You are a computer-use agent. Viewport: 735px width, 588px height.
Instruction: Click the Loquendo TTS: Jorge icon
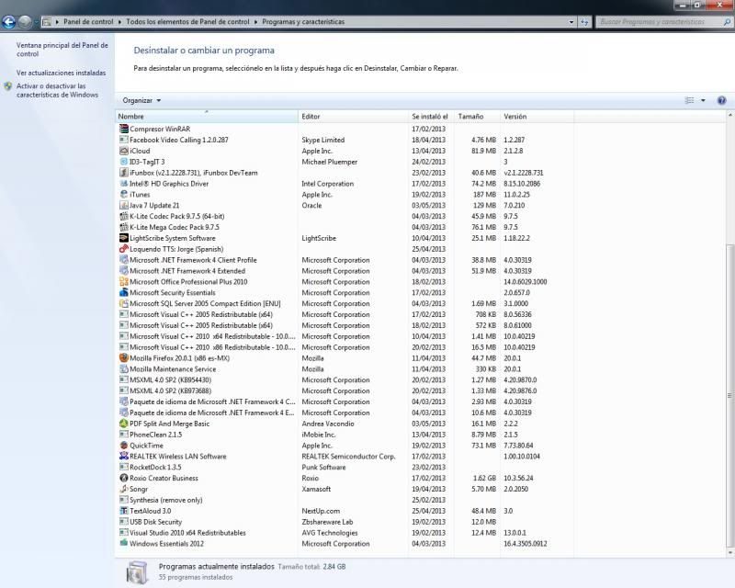click(x=124, y=248)
